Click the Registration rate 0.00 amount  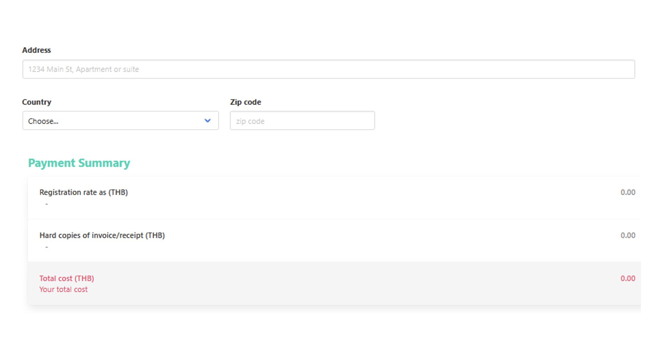pos(627,192)
